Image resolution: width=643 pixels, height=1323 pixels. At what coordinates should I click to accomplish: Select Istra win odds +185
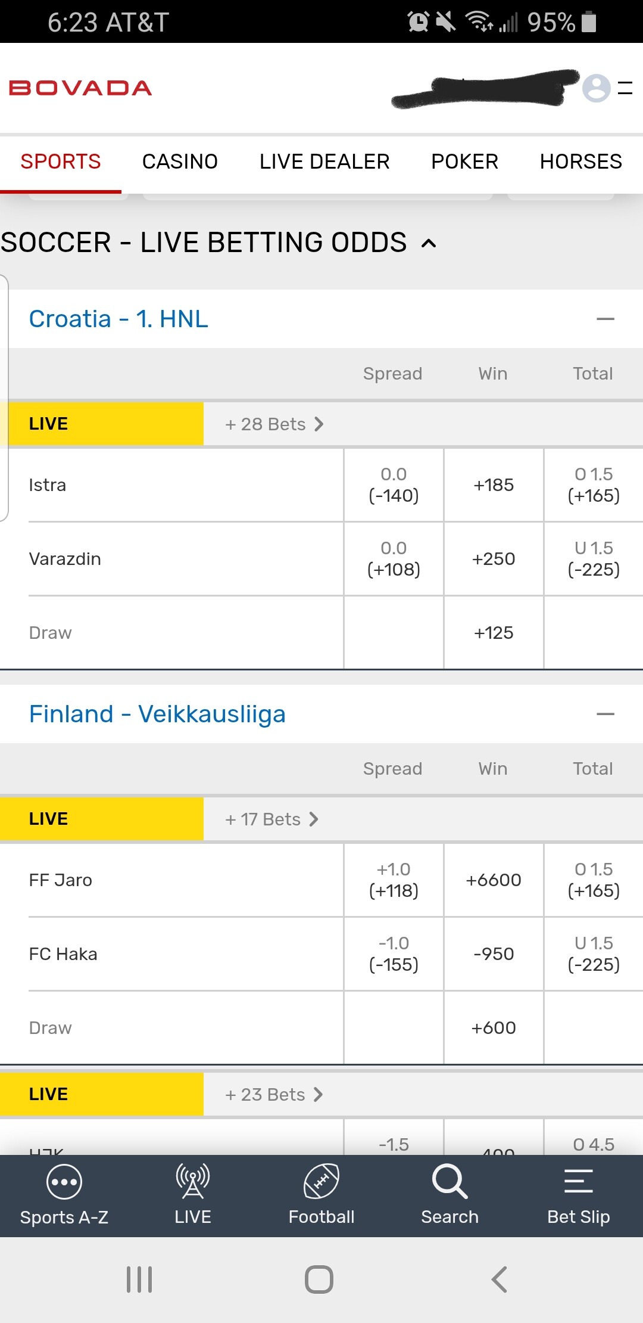pyautogui.click(x=494, y=485)
